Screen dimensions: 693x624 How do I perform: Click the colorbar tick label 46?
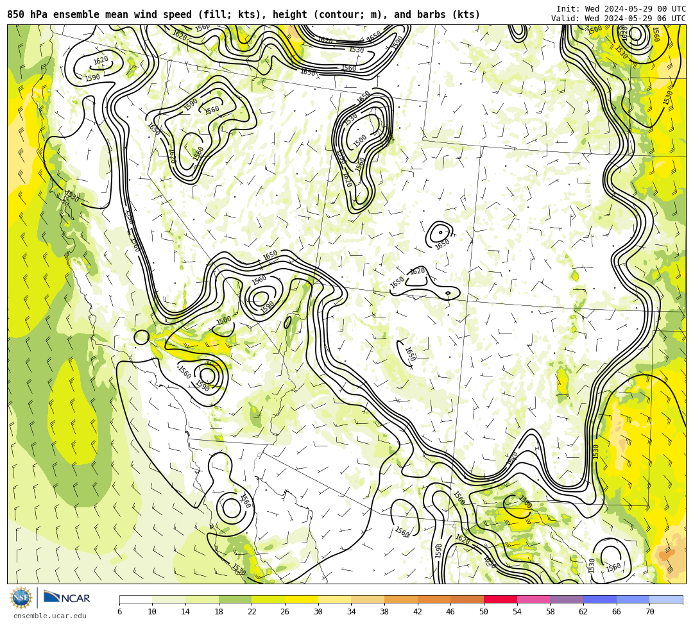coord(451,612)
